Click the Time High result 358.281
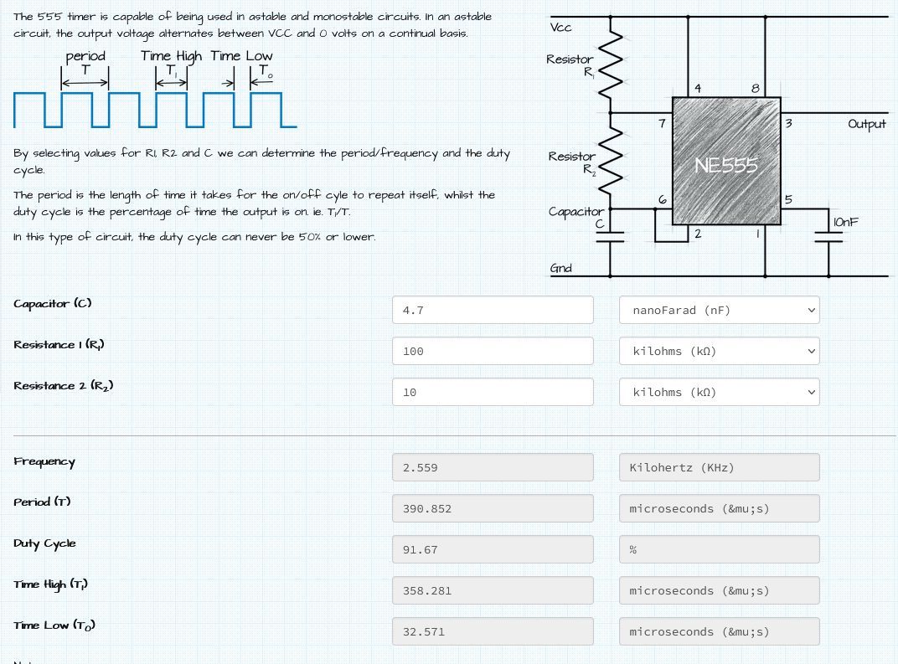The height and width of the screenshot is (664, 898). tap(493, 590)
